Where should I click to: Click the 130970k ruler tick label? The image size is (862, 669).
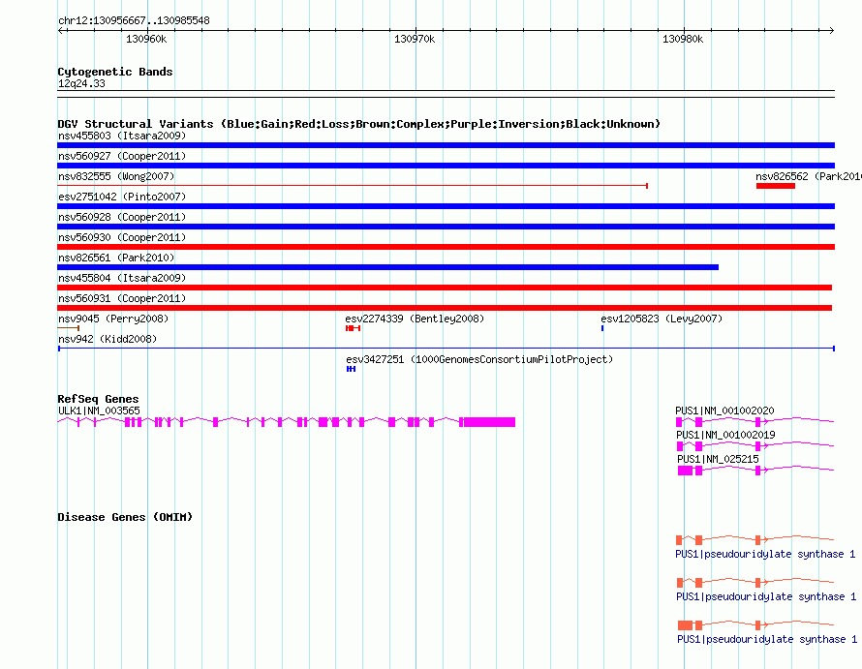[x=415, y=39]
